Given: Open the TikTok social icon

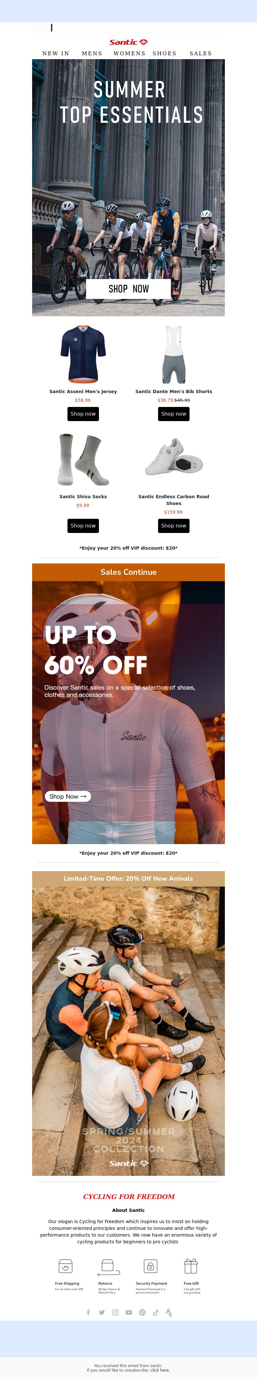Looking at the screenshot, I should pos(155,1312).
